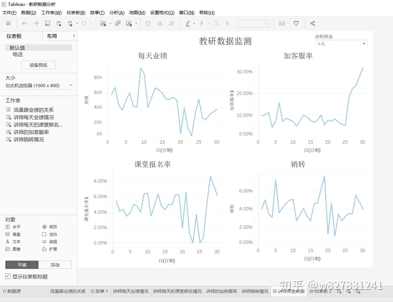Click the fix axes pin icon

(x=228, y=23)
